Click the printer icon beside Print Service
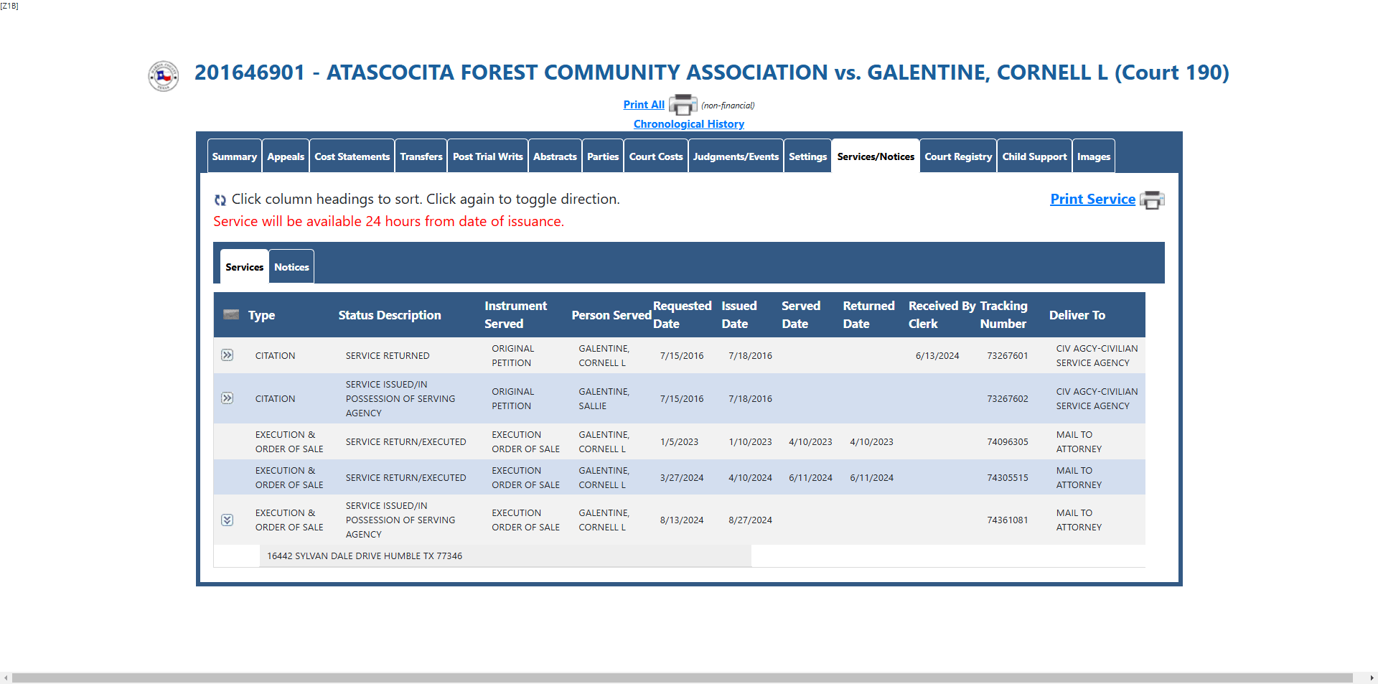Image resolution: width=1378 pixels, height=684 pixels. [x=1152, y=200]
